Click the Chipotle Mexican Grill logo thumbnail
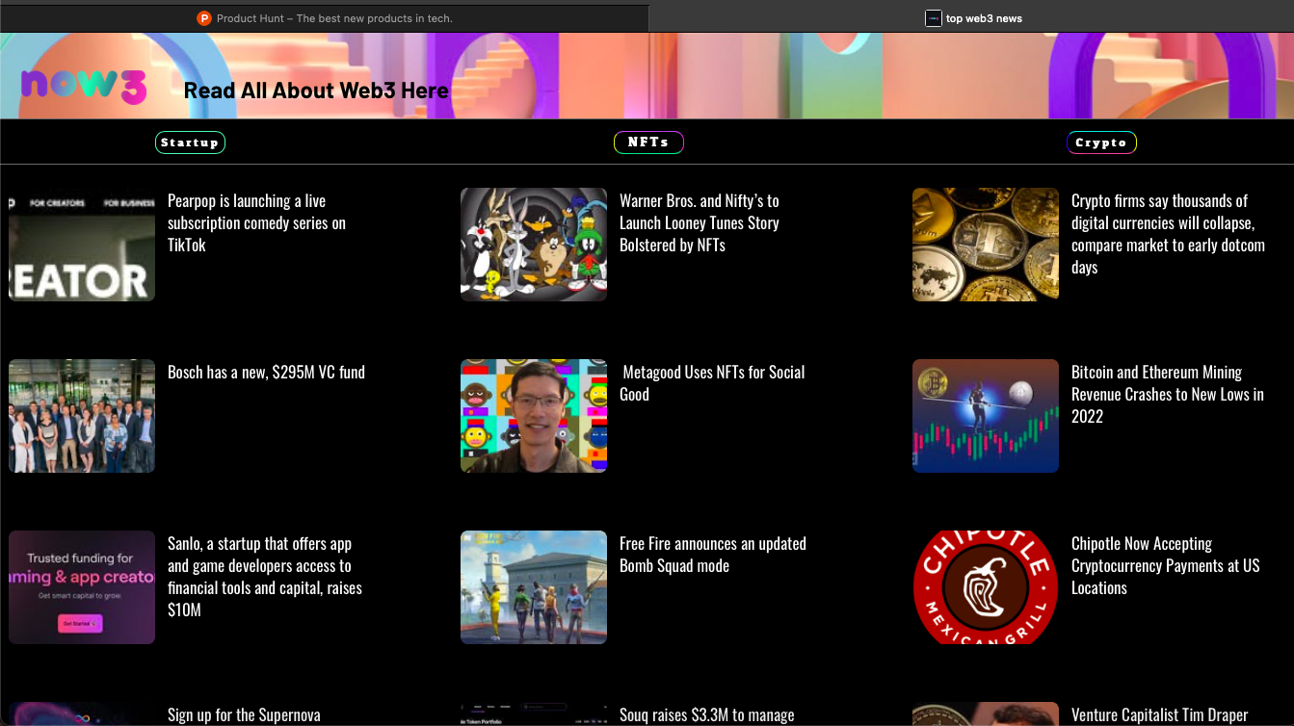Screen dimensions: 1294x726 [x=986, y=587]
